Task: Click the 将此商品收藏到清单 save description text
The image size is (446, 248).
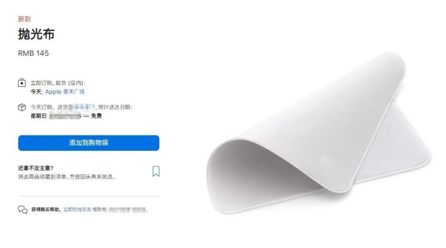Action: coord(67,177)
